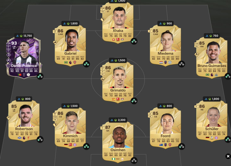Click the chemistry diamond icon beside Gabriel's card
The image size is (231, 166).
tap(87, 64)
